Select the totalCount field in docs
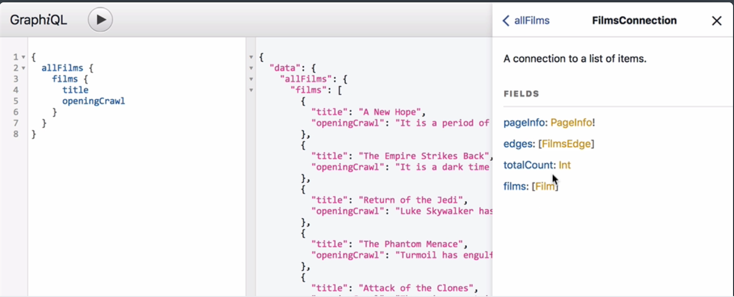 [529, 165]
